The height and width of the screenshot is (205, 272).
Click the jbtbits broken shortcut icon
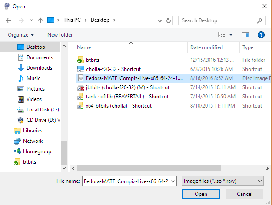81,87
